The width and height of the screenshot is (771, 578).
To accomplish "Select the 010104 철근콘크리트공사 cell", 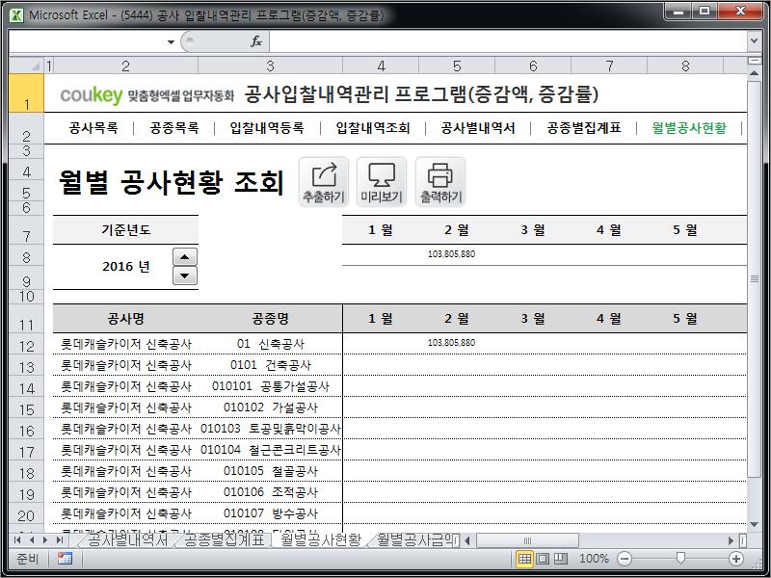I will click(270, 449).
